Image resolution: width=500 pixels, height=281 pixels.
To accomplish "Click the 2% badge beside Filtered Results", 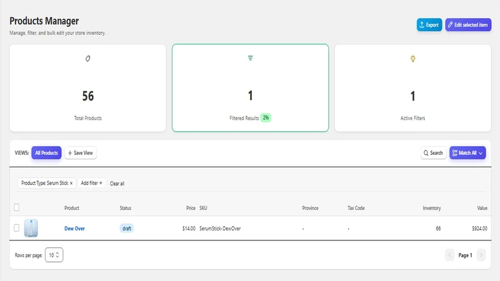I will (266, 118).
